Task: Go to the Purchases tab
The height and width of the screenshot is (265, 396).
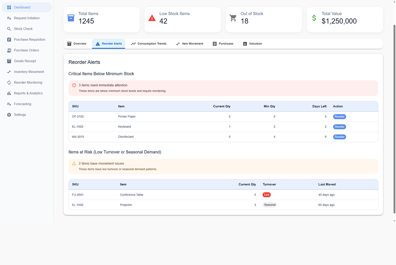Action: (223, 44)
